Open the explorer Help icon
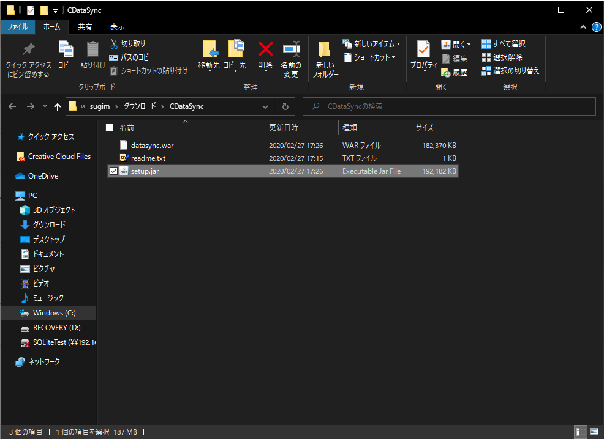The height and width of the screenshot is (439, 604). pyautogui.click(x=596, y=27)
